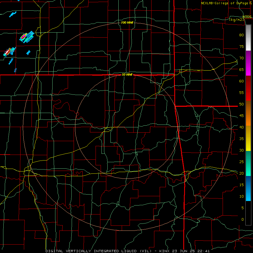
Task: Click the purple-magenta segment of the color scale
Action: [x=248, y=63]
